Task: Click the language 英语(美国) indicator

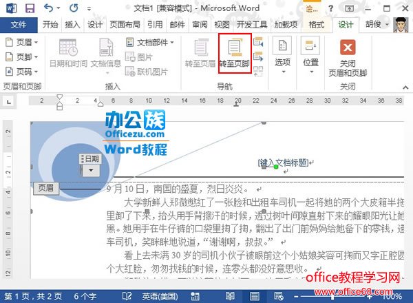Action: pyautogui.click(x=160, y=296)
